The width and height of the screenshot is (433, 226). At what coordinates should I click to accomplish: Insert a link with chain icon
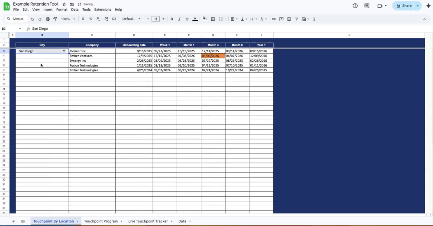point(274,19)
